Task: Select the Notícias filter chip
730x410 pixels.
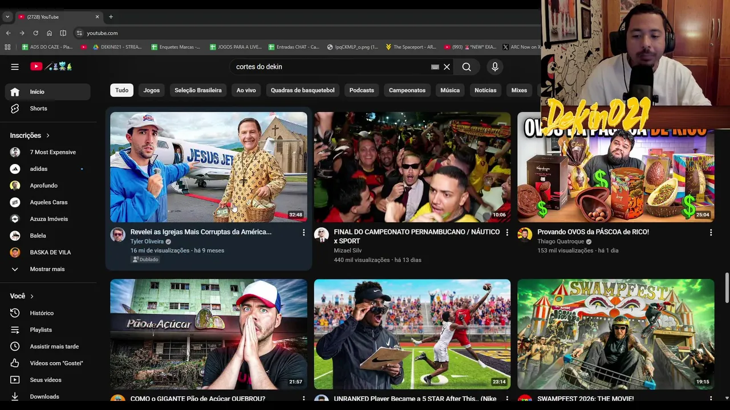Action: (485, 90)
